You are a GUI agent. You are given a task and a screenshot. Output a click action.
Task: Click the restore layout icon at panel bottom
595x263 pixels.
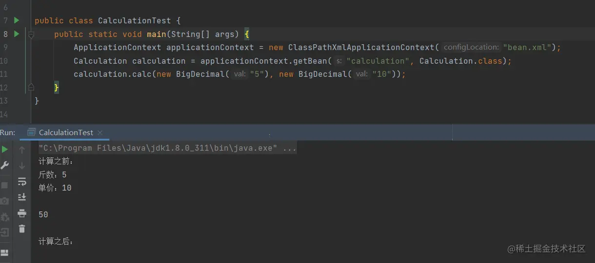pyautogui.click(x=5, y=253)
